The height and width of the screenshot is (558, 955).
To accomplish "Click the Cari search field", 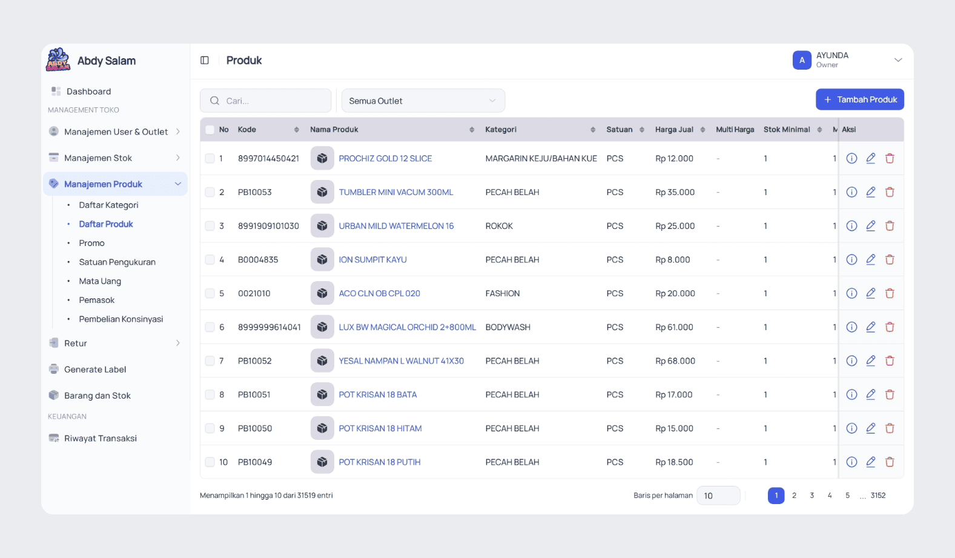I will coord(266,101).
